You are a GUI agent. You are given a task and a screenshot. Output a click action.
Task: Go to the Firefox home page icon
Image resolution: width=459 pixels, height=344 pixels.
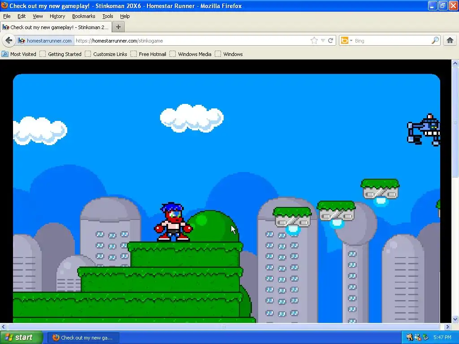tap(450, 40)
